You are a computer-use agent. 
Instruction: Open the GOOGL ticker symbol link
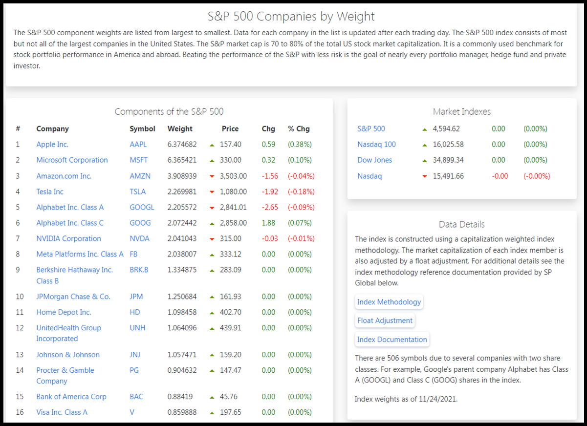142,207
